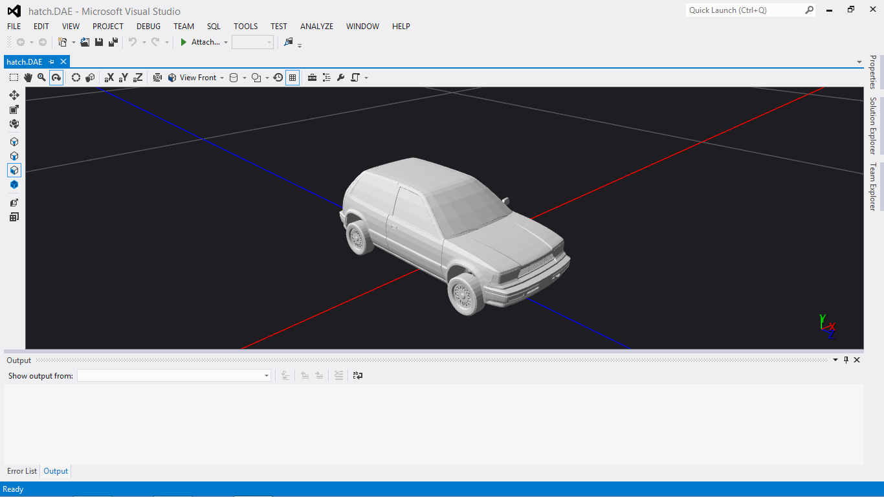
Task: Open the DEBUG menu
Action: tap(148, 27)
